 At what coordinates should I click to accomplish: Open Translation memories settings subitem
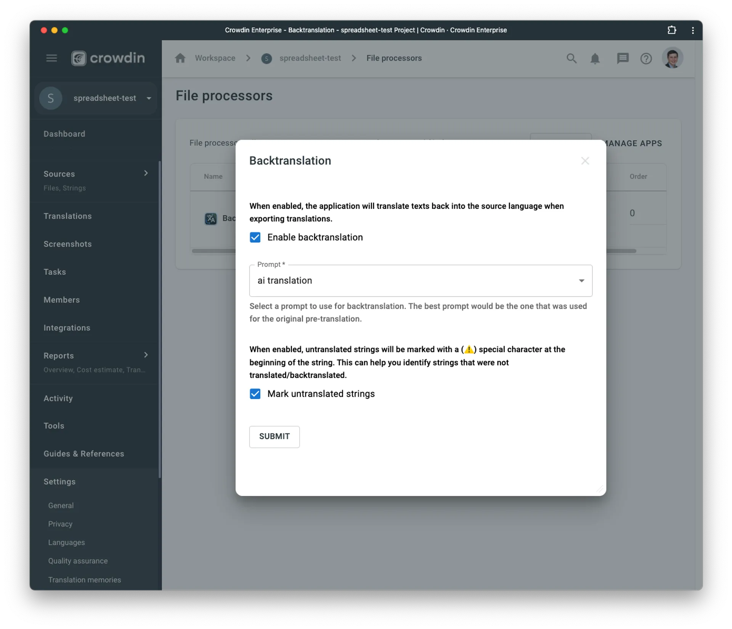pyautogui.click(x=85, y=580)
